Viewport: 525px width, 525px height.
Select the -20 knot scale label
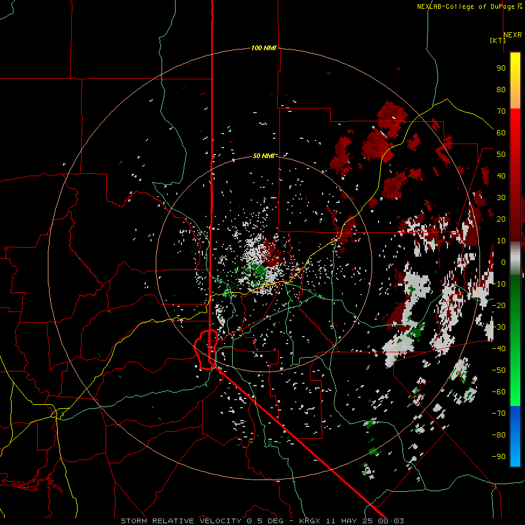coord(499,305)
